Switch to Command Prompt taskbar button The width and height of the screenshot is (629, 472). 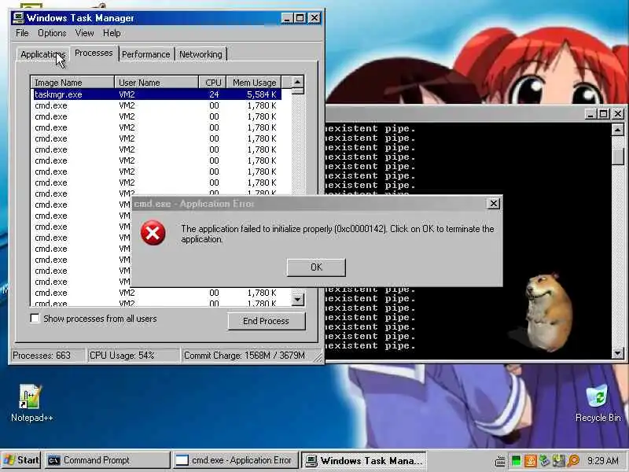107,460
